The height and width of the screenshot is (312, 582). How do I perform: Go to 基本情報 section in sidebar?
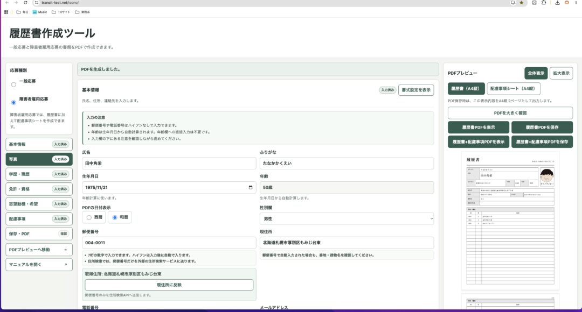39,144
